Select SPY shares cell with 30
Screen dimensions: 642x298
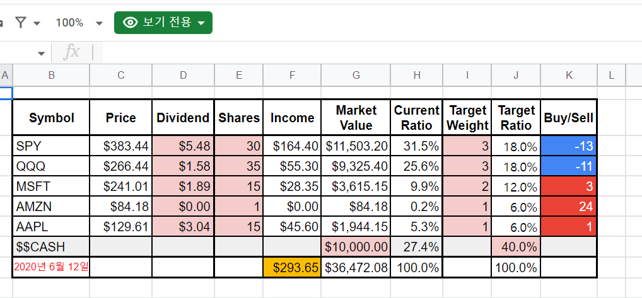click(239, 146)
